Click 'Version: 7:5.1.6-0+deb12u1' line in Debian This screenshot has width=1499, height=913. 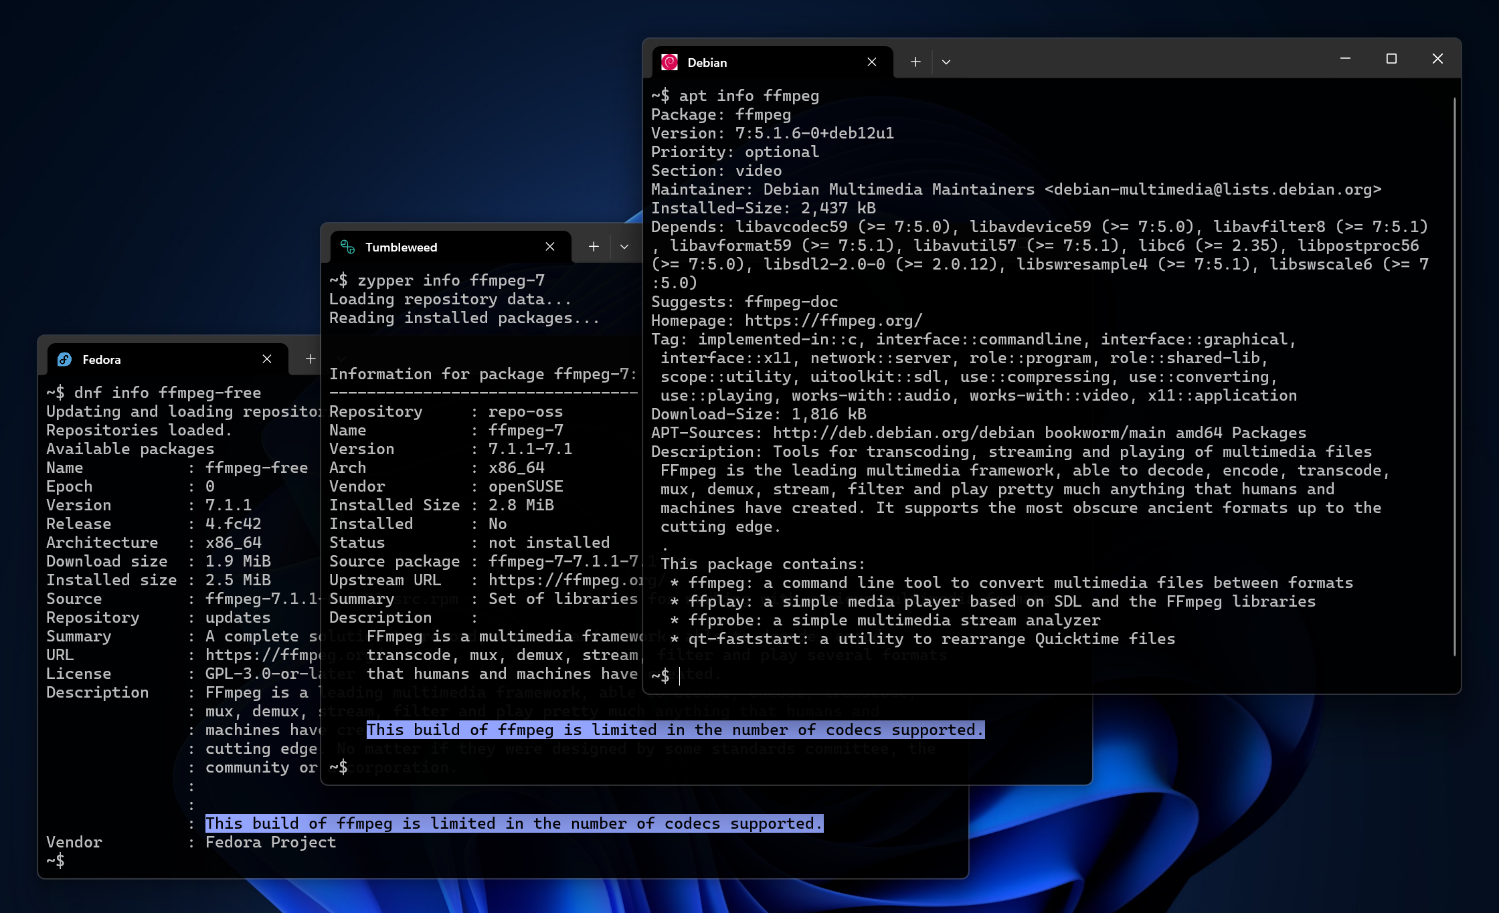coord(772,133)
